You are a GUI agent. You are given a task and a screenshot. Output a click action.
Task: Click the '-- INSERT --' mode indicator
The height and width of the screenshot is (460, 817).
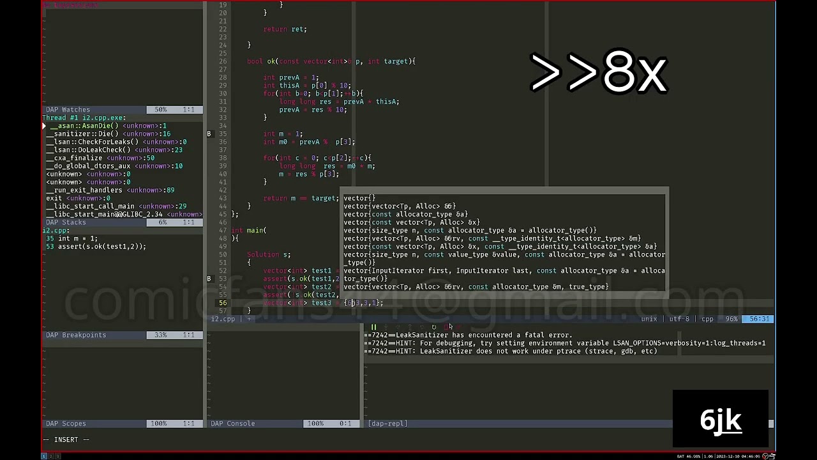click(66, 440)
